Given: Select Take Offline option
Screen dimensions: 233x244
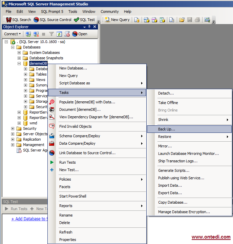Looking at the screenshot, I should click(189, 103).
